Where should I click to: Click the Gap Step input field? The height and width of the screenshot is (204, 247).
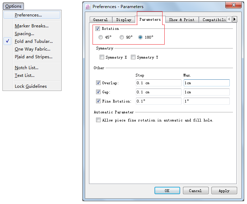pyautogui.click(x=158, y=92)
